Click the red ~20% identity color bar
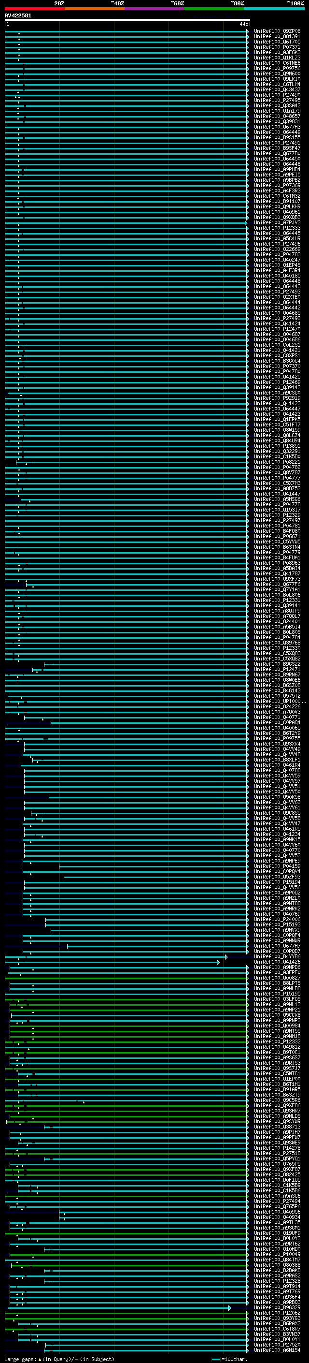This screenshot has width=309, height=1363. (x=34, y=9)
